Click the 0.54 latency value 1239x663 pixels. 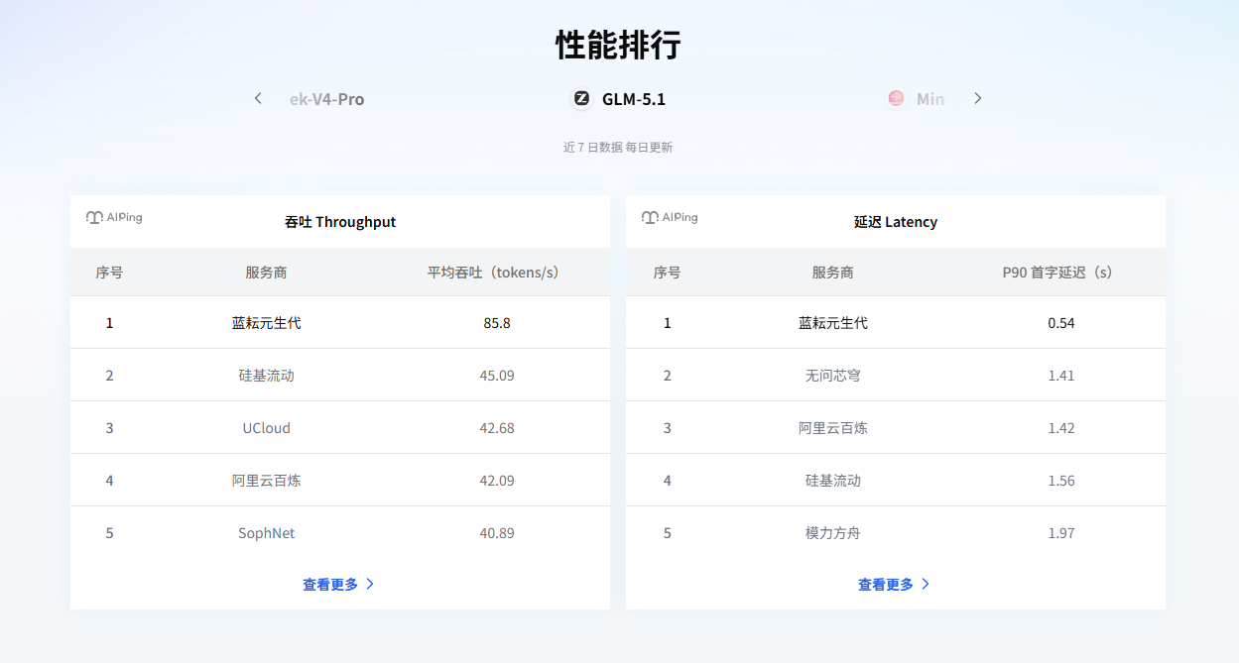click(x=1061, y=323)
